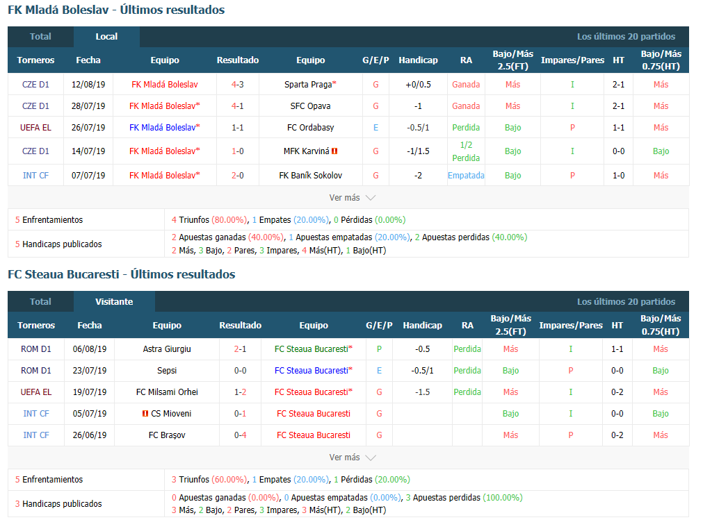Click Handicap header in Steaua Bucaresti table
The height and width of the screenshot is (520, 703).
422,326
